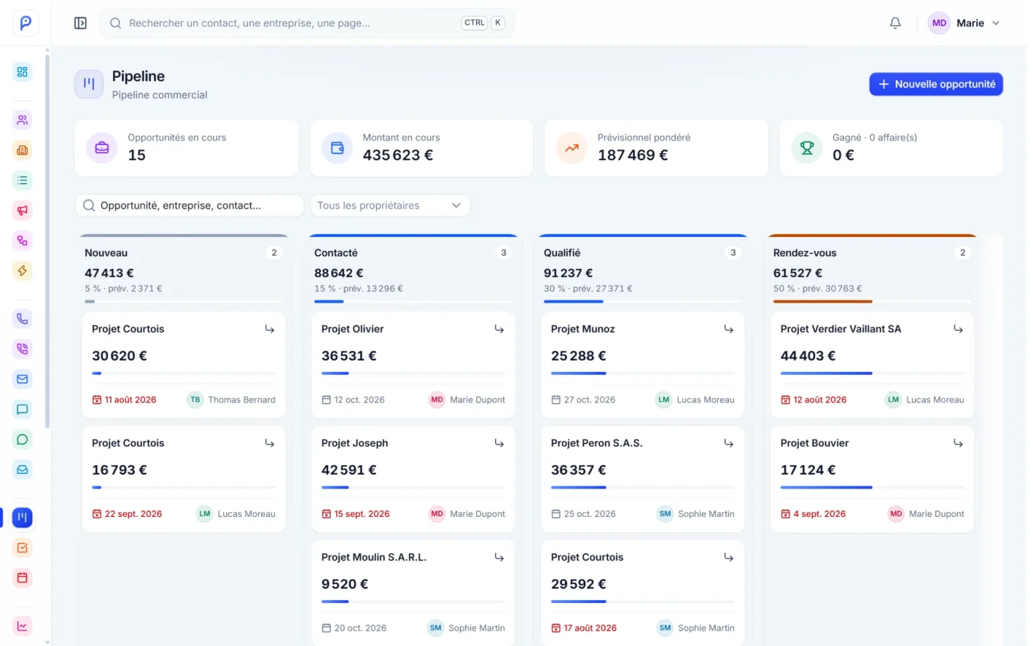Click the overdue date 17 août 2026
The image size is (1033, 646).
(584, 628)
